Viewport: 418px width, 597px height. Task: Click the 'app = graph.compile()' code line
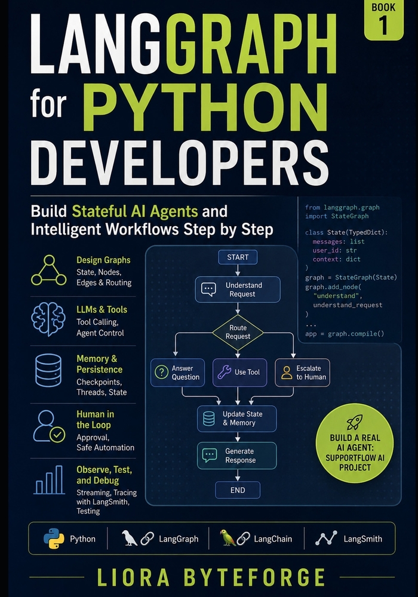(x=345, y=334)
